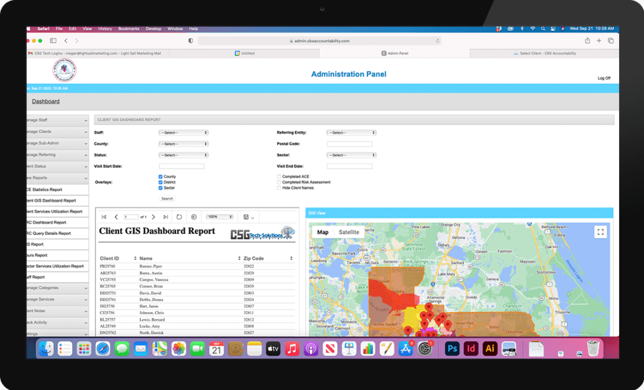The width and height of the screenshot is (644, 390).
Task: Open Adobe Photoshop from the dock
Action: (x=451, y=349)
